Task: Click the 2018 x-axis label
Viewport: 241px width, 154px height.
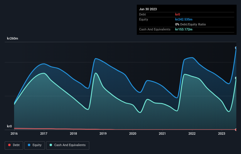Action: 73,134
